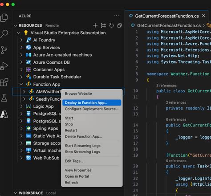Click the Group By icon in Resources

tap(103, 25)
